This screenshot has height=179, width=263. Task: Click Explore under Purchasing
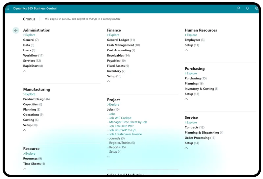tap(191, 73)
